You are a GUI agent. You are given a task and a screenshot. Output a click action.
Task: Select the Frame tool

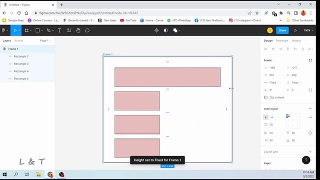coord(26,30)
